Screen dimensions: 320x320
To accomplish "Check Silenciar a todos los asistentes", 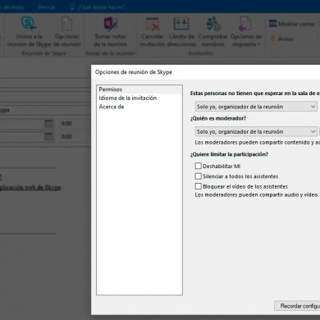I will click(x=199, y=176).
